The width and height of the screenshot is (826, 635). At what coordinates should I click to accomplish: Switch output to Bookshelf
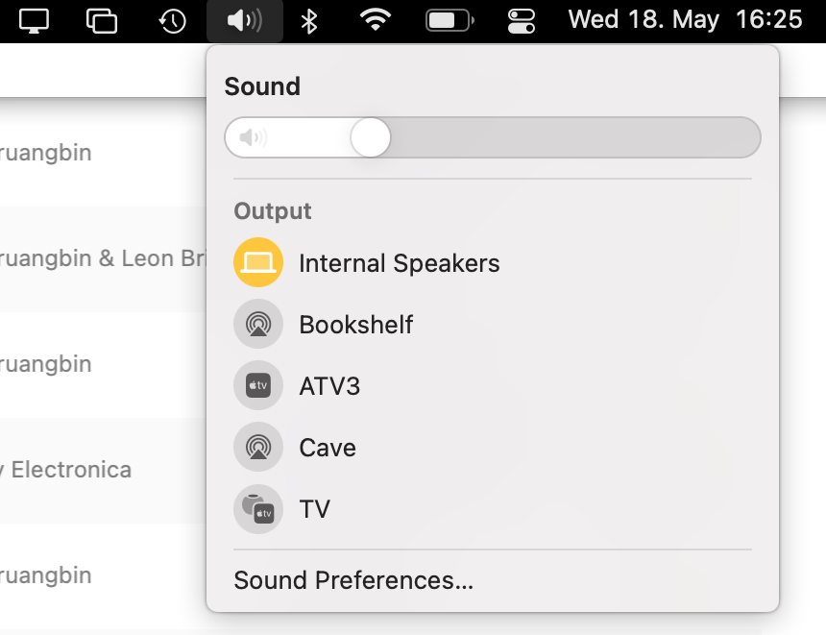click(355, 325)
